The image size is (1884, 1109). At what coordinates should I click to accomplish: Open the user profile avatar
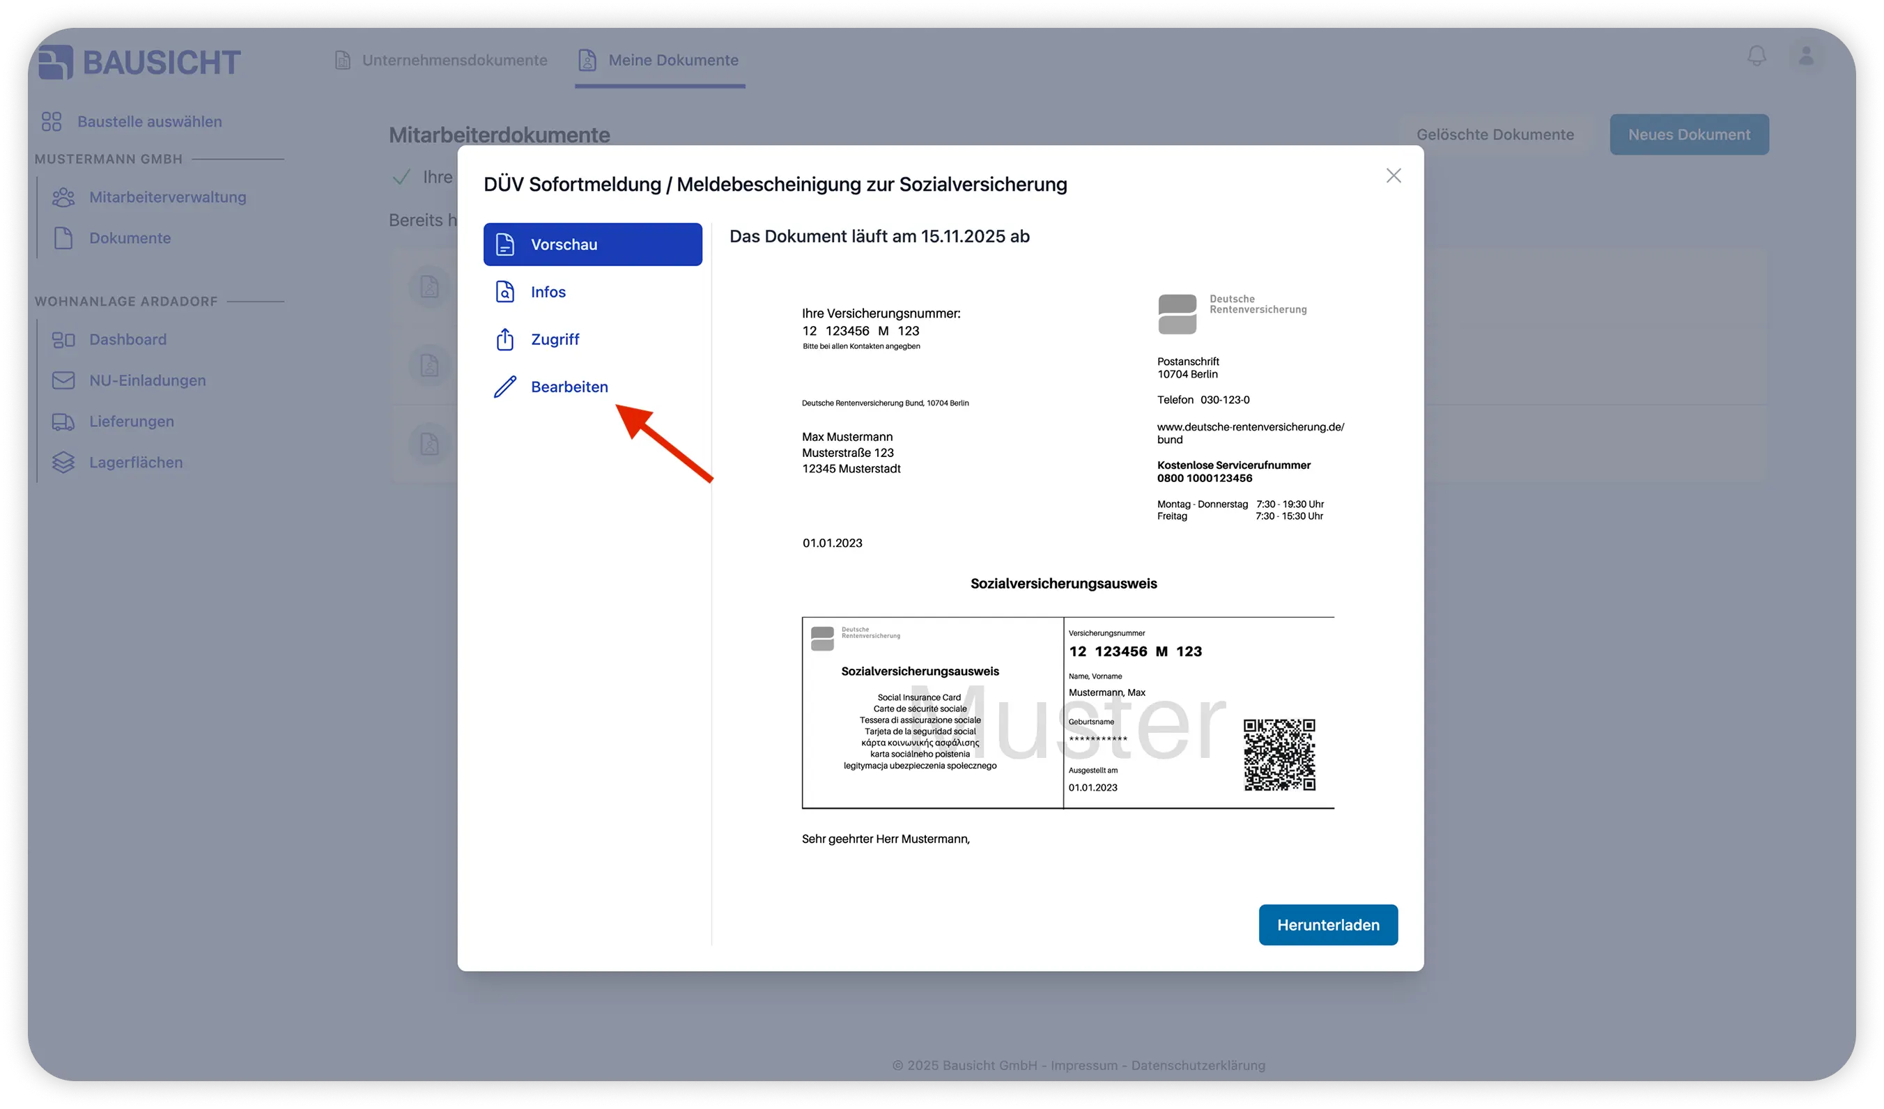(x=1806, y=56)
